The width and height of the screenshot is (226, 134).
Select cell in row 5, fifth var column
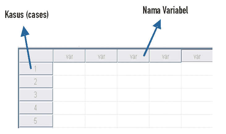click(x=197, y=121)
